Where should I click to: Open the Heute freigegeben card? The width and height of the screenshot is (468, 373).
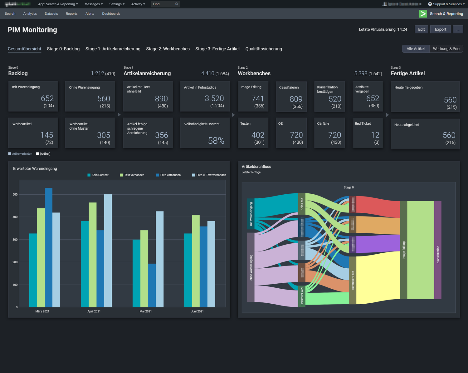click(x=425, y=97)
